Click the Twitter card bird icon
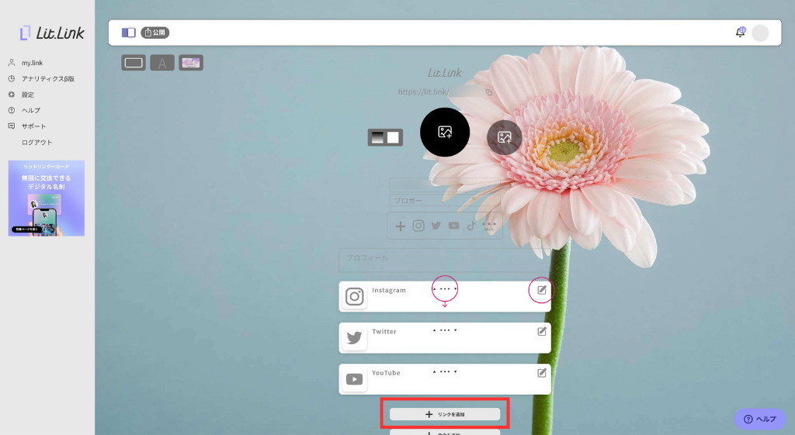 tap(354, 338)
